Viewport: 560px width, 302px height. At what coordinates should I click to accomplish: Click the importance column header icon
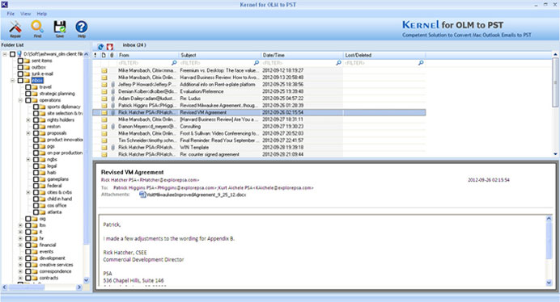point(95,55)
